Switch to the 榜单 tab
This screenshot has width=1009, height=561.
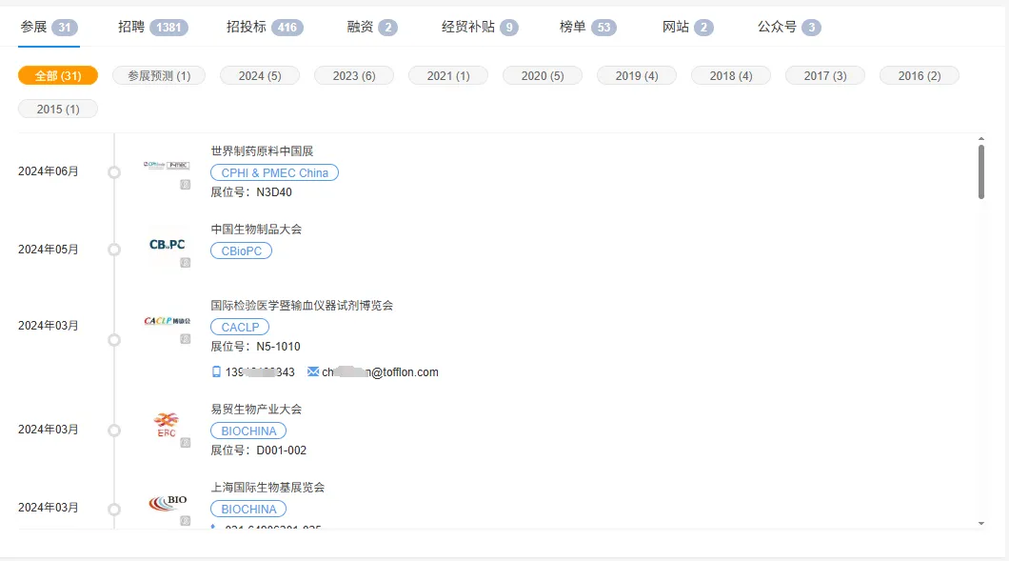[587, 27]
